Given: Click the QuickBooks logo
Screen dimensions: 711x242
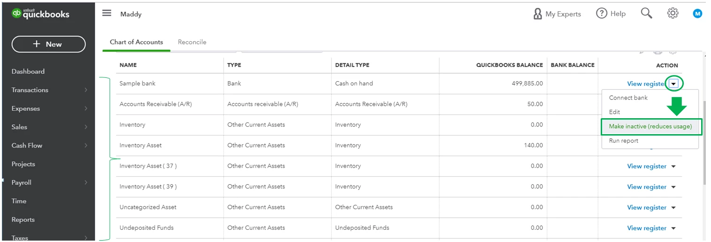Looking at the screenshot, I should (x=40, y=14).
